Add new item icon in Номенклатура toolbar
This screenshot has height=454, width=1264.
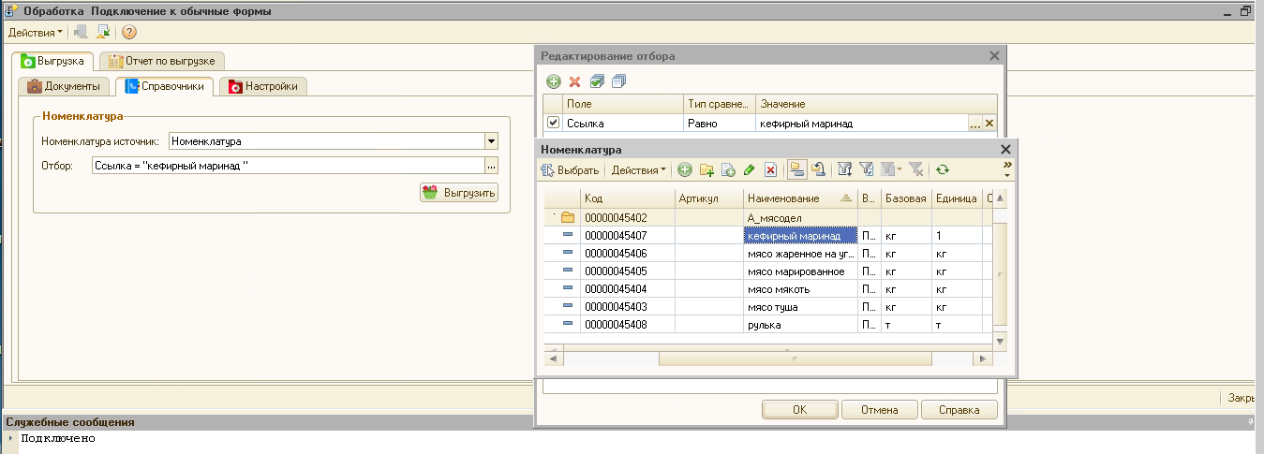click(x=685, y=169)
